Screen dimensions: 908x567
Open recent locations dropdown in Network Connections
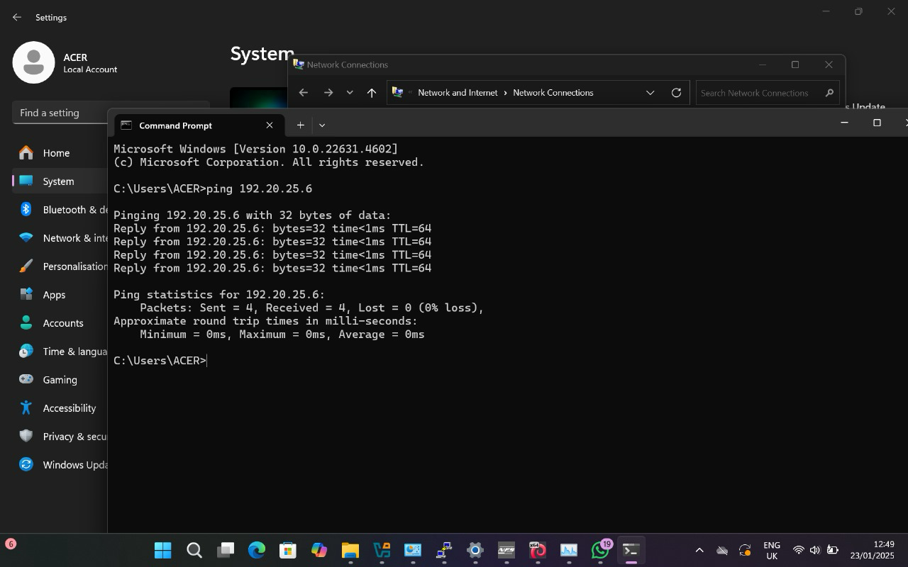(350, 93)
